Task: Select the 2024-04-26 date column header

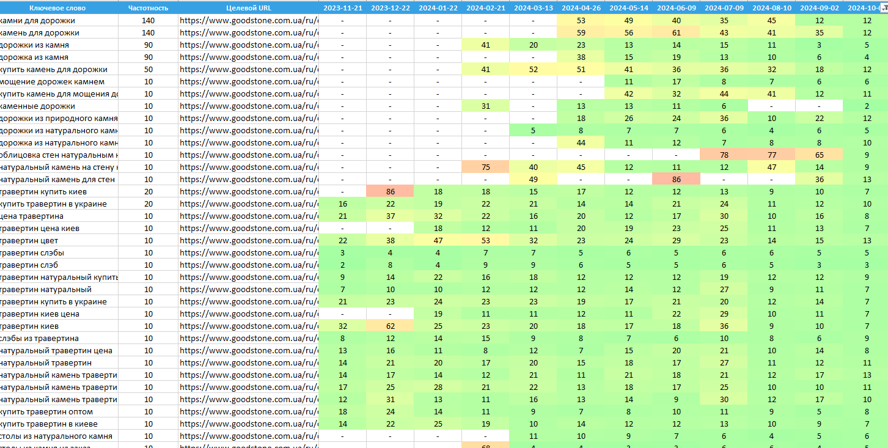Action: [x=581, y=9]
